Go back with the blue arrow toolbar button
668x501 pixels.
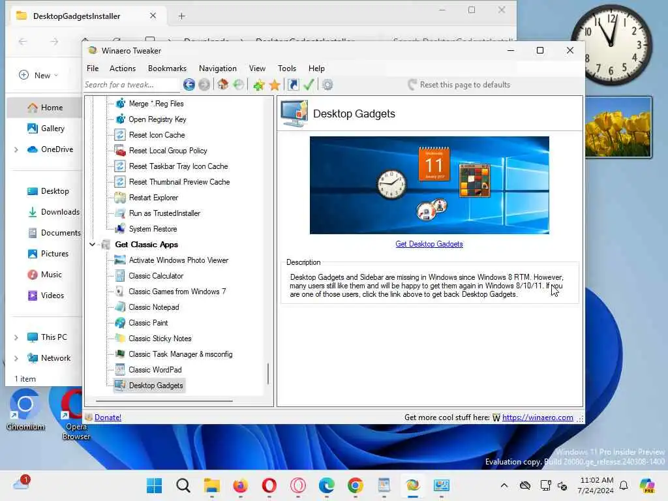[189, 85]
